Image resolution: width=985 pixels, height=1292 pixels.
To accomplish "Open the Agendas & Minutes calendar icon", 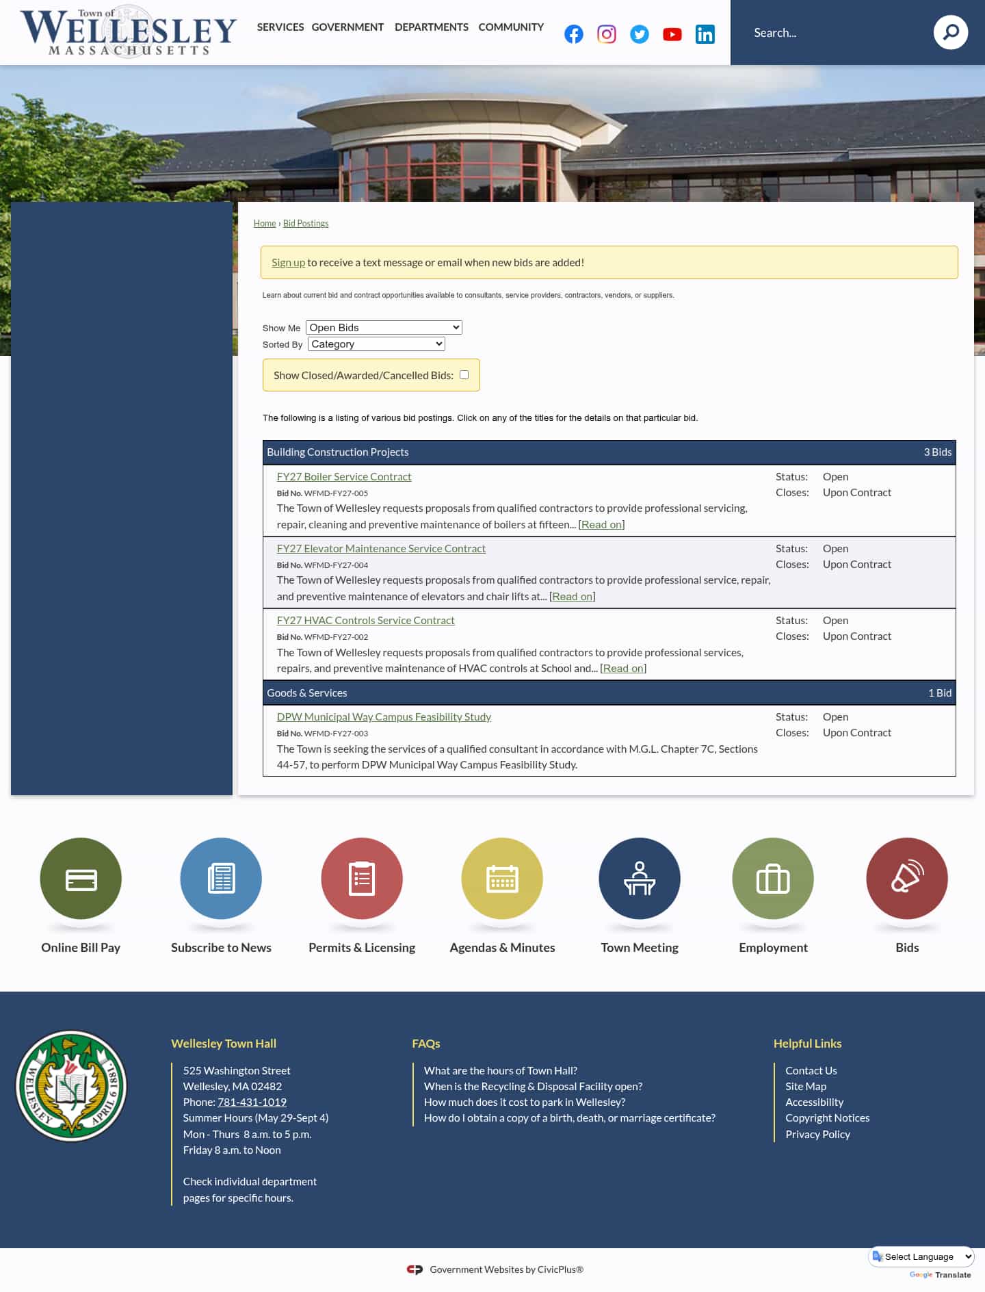I will (502, 878).
